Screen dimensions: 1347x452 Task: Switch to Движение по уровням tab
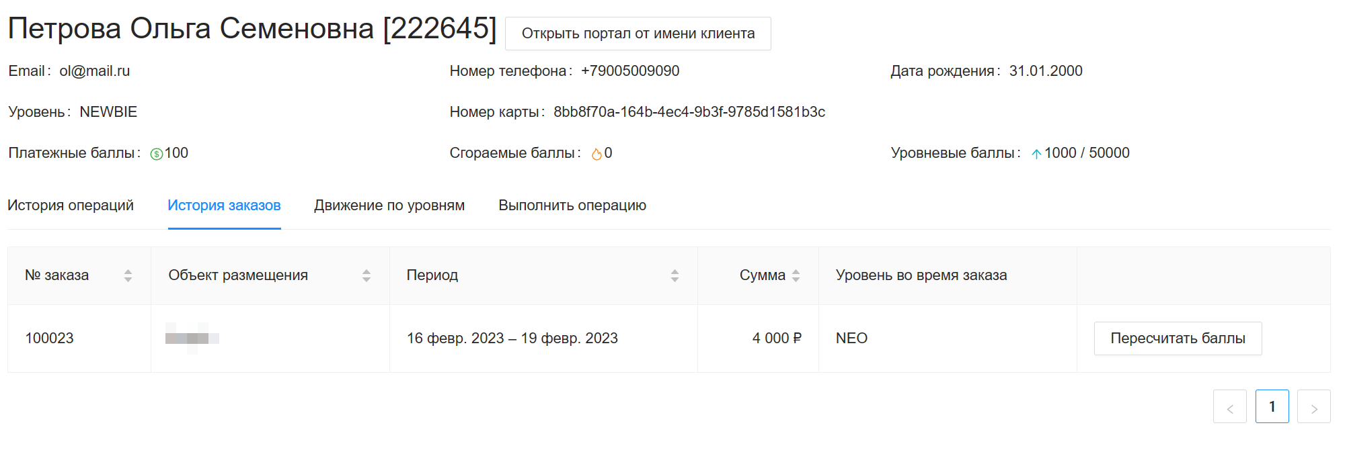[x=389, y=206]
